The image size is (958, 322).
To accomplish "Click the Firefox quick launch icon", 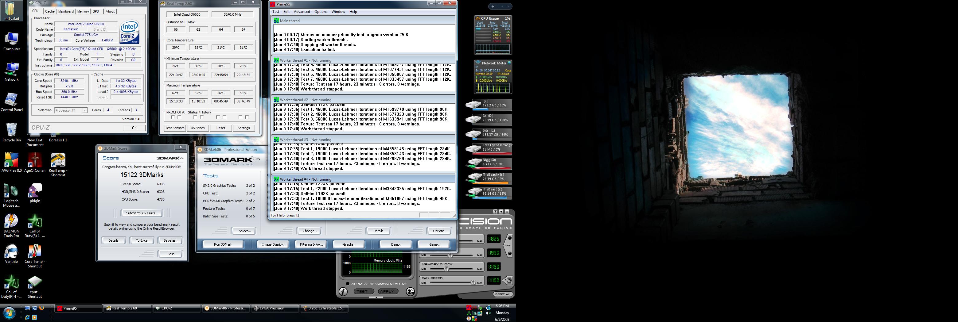I will (41, 308).
